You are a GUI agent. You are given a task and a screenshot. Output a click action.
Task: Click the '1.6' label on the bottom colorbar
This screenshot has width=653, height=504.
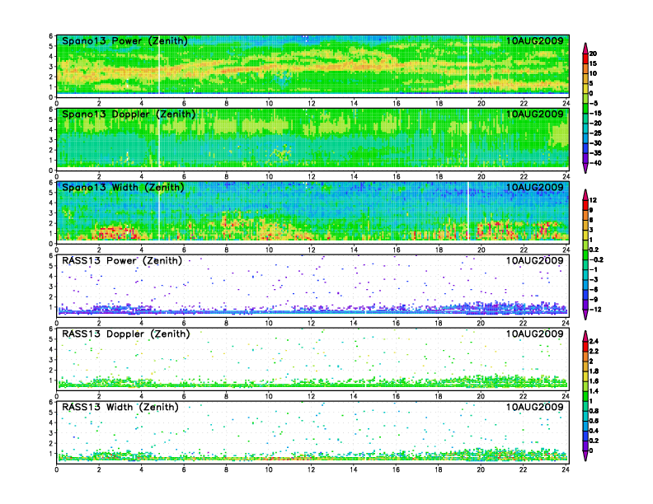point(594,381)
